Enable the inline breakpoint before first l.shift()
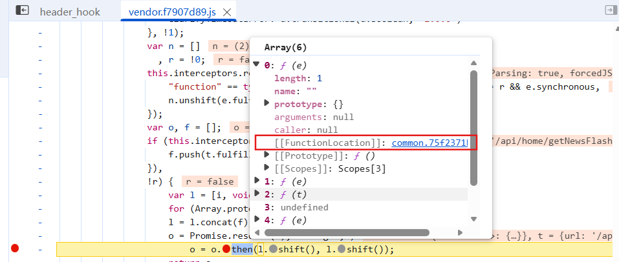 coord(274,250)
